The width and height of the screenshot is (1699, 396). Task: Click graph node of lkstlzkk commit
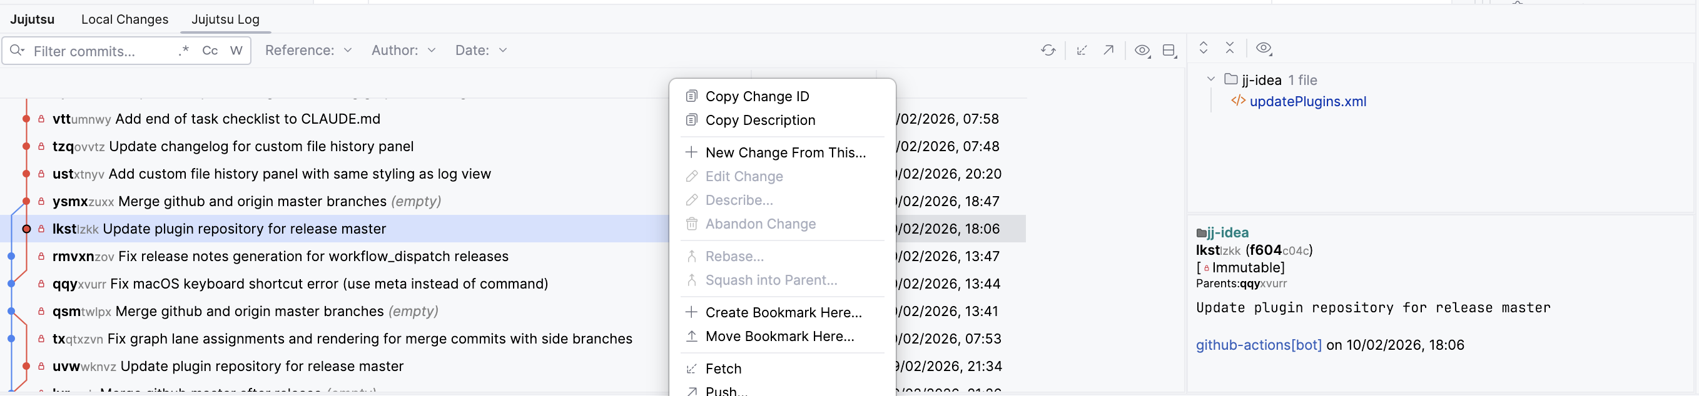[26, 229]
